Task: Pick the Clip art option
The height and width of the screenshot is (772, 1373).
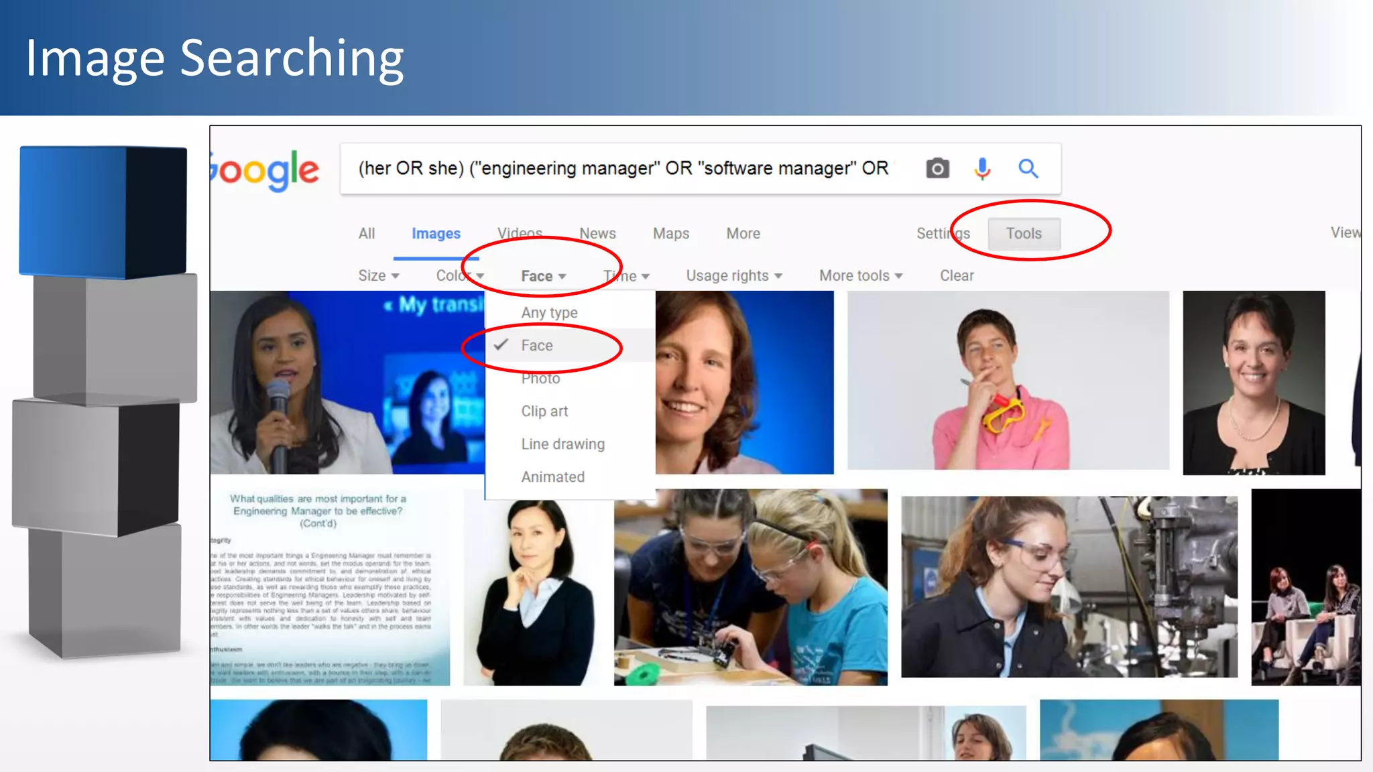Action: click(571, 411)
